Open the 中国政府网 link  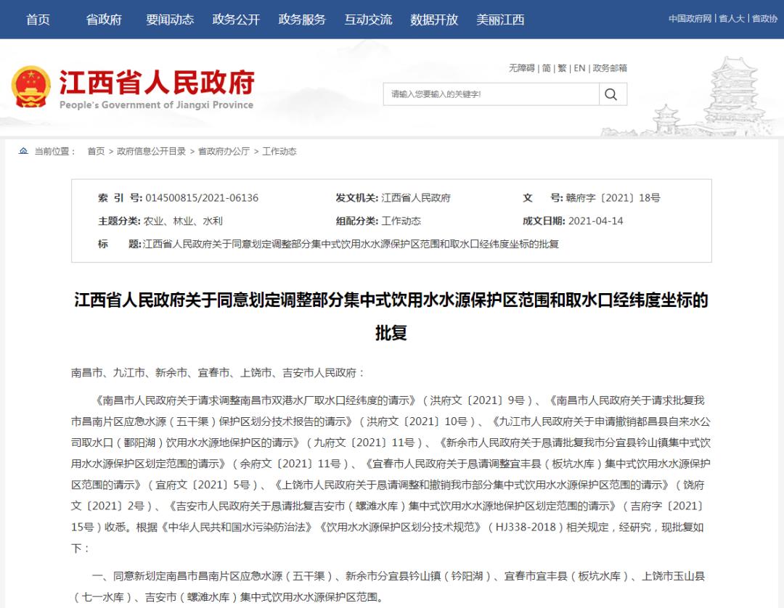[x=690, y=19]
